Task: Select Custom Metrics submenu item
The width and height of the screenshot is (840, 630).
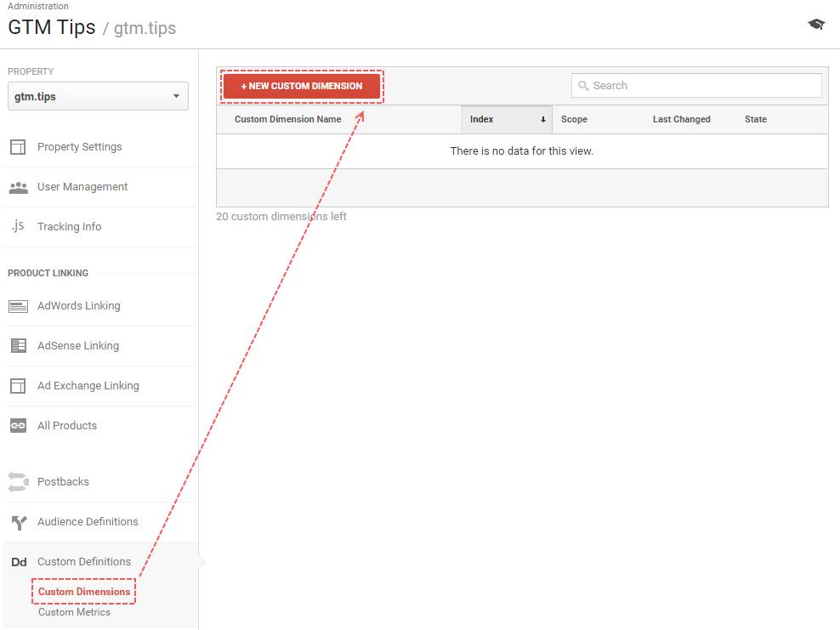Action: 74,612
